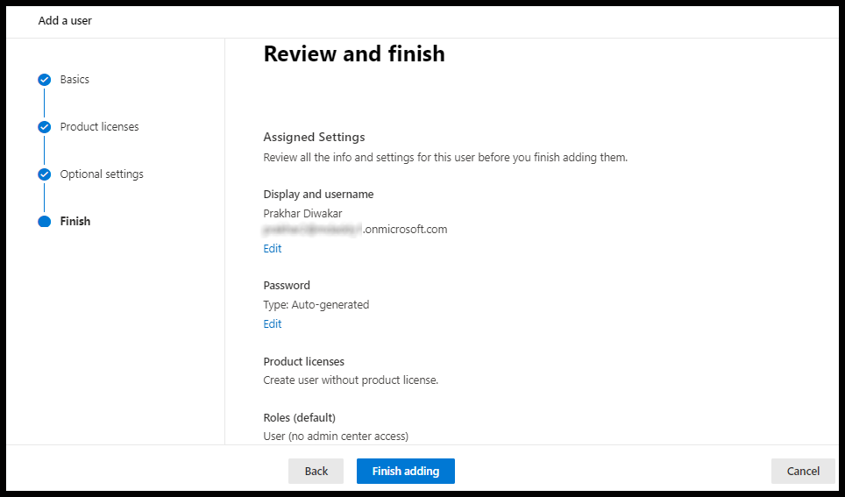
Task: Open the Product licenses step in sidebar
Action: tap(99, 127)
